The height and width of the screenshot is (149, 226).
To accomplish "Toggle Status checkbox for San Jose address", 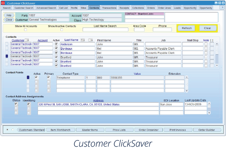I will [x=16, y=104].
